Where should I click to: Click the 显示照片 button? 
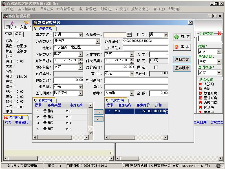coord(182,68)
